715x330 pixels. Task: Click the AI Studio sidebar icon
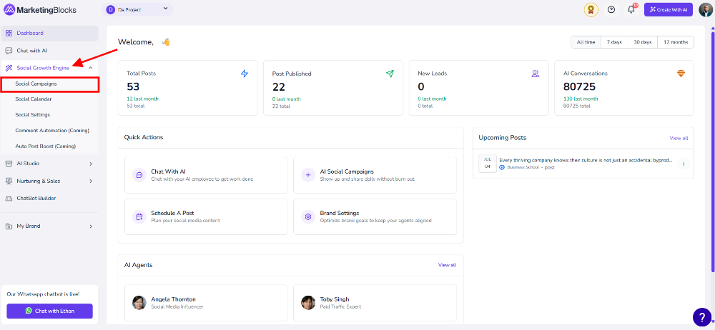point(9,163)
